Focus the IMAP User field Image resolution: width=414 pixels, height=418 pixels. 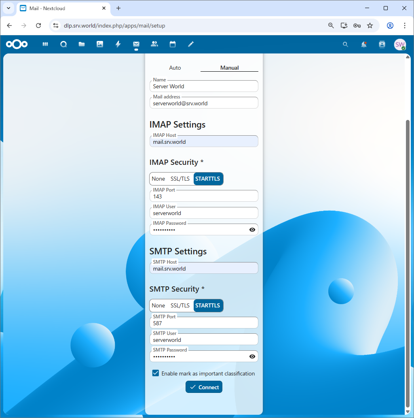click(204, 213)
